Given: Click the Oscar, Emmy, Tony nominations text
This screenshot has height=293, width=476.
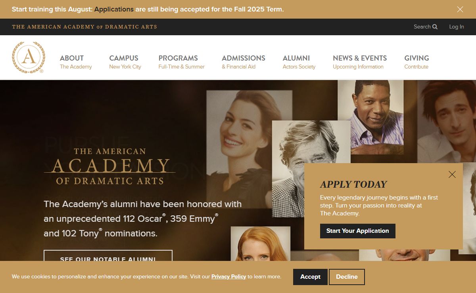Looking at the screenshot, I should coord(143,219).
